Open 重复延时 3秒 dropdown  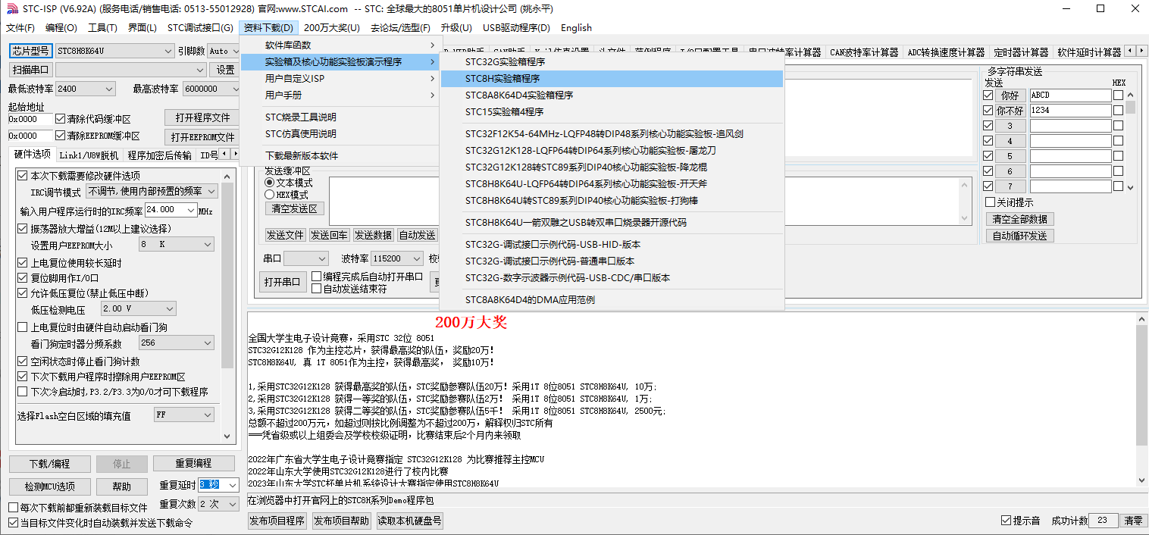pyautogui.click(x=219, y=485)
